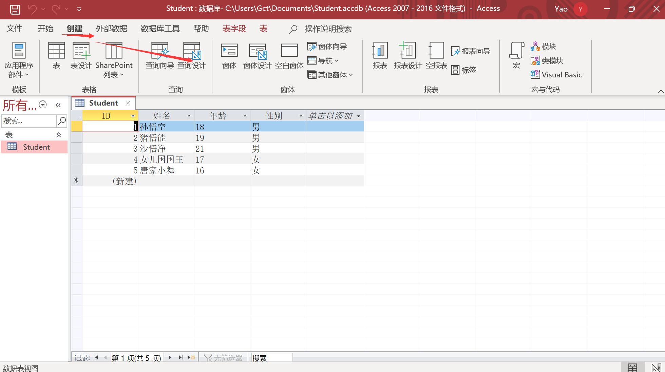
Task: Click the record navigation search box
Action: coord(271,358)
